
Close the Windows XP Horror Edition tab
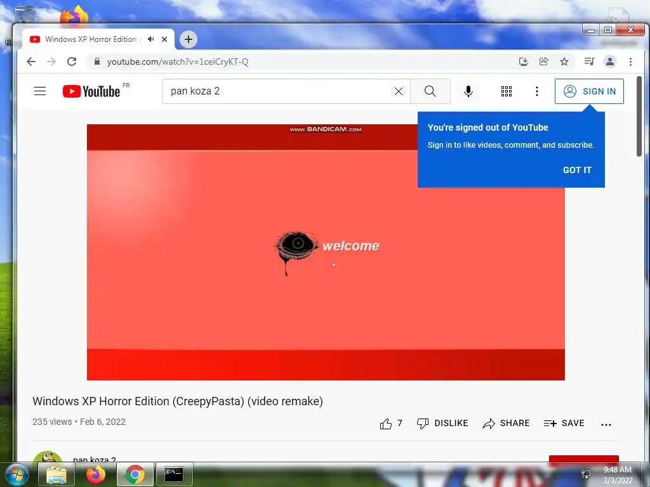pyautogui.click(x=164, y=39)
